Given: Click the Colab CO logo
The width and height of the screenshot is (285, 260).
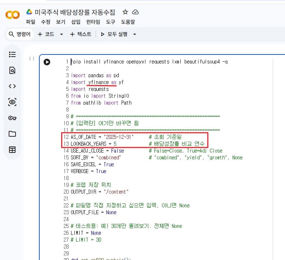Looking at the screenshot, I should [x=13, y=15].
